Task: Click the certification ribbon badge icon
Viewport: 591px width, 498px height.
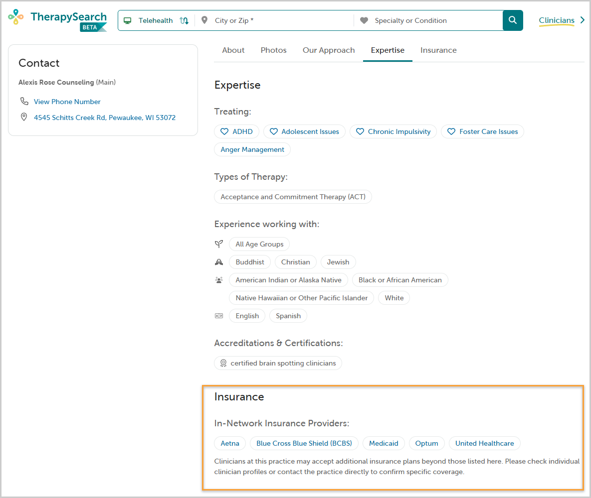Action: pos(223,363)
